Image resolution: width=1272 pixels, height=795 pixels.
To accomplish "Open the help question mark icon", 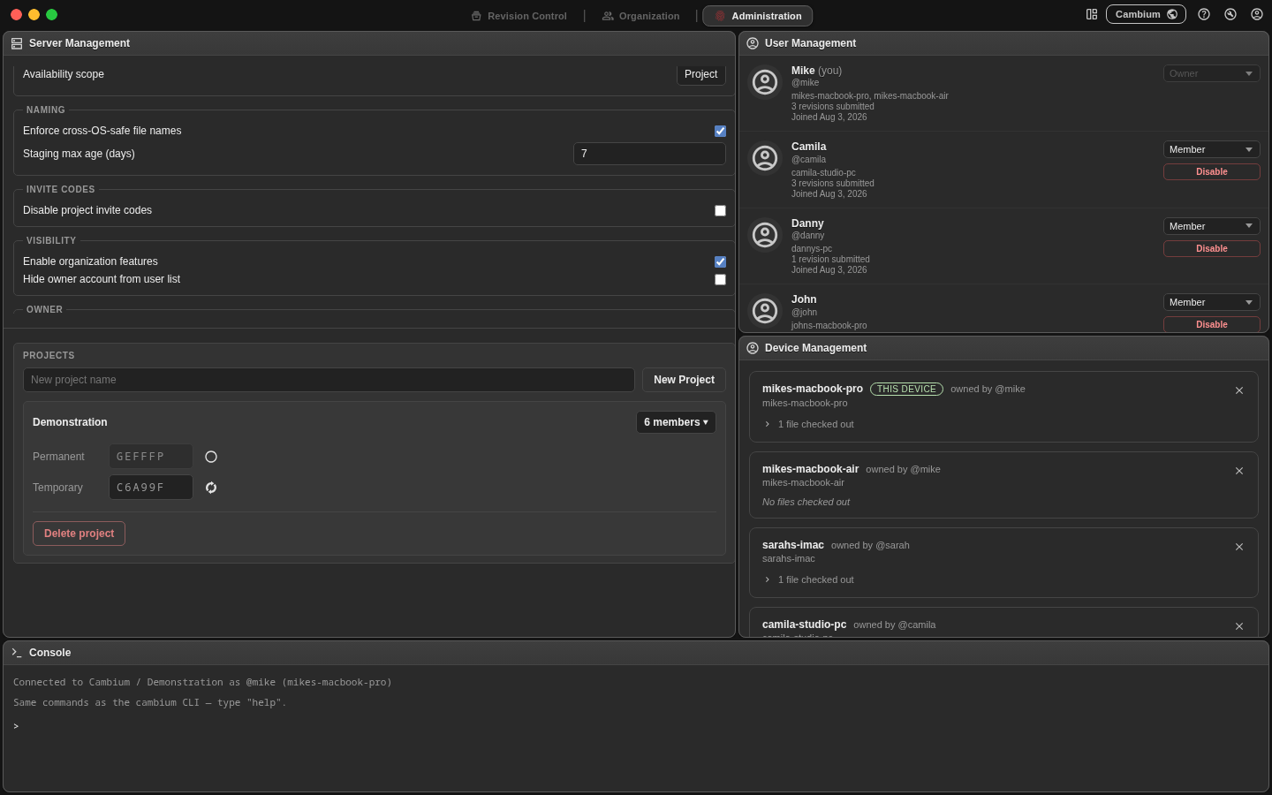I will pyautogui.click(x=1204, y=14).
